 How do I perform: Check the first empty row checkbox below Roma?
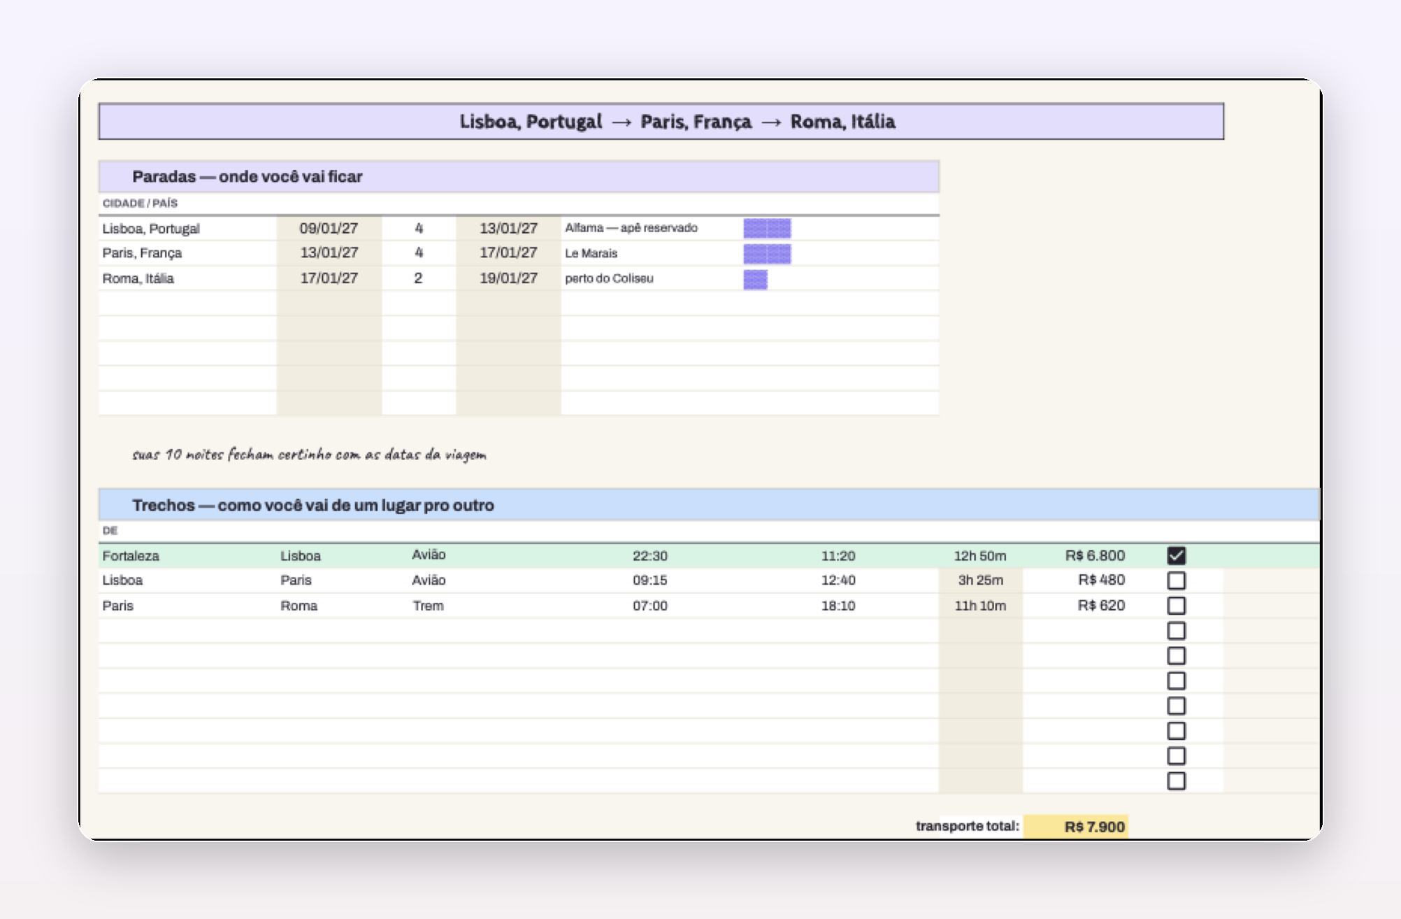(x=1177, y=631)
